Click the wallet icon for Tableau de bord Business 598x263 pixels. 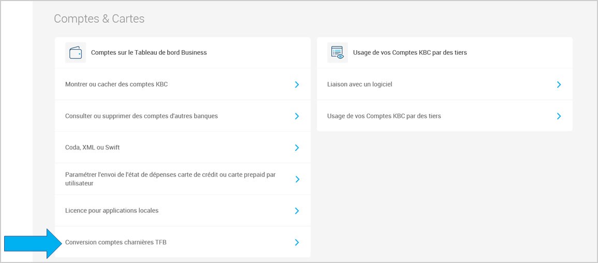point(76,53)
